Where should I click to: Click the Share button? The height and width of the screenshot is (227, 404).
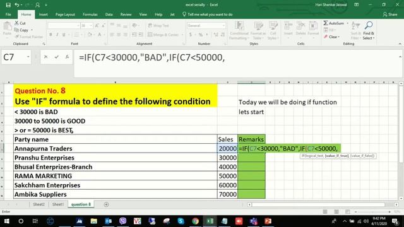click(x=390, y=15)
